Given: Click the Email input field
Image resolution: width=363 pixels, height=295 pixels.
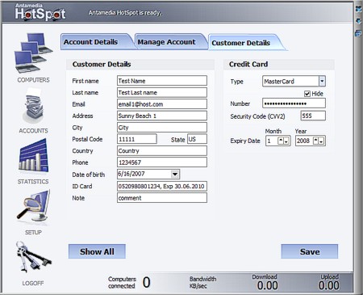Looking at the screenshot, I should pyautogui.click(x=162, y=104).
